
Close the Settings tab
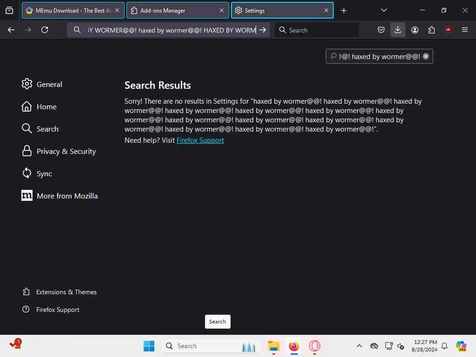326,10
